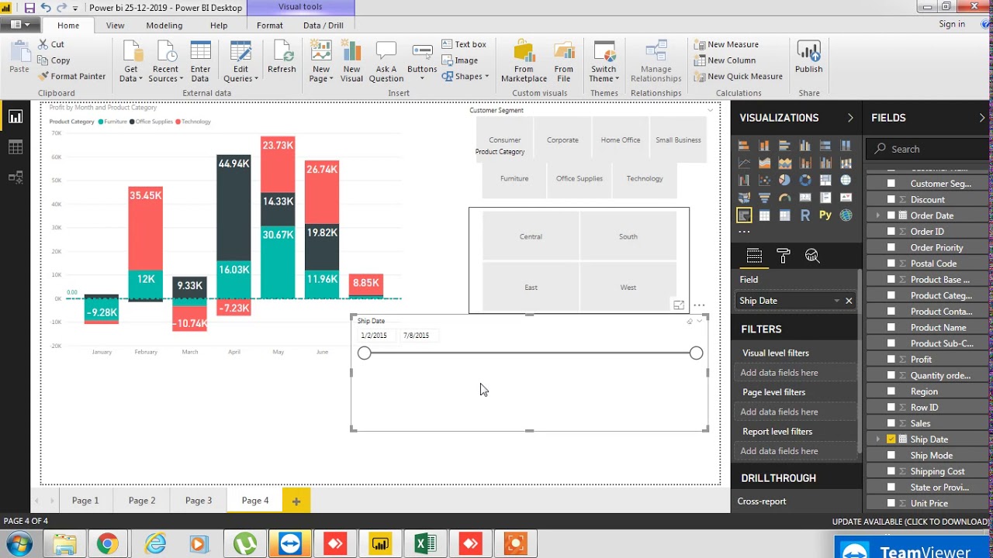The width and height of the screenshot is (993, 558).
Task: Pick the R script visual icon
Action: tap(805, 215)
